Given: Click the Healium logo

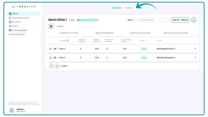Looking at the screenshot, I should [x=23, y=7].
